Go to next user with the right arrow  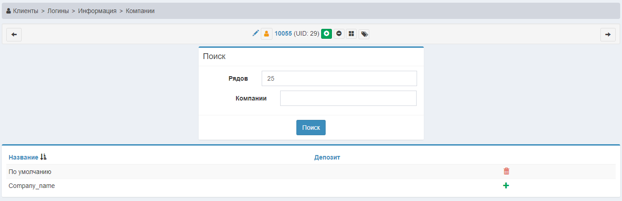pyautogui.click(x=608, y=35)
